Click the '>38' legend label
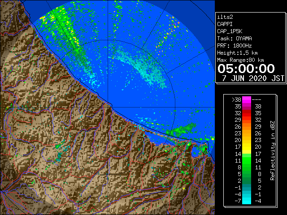 point(236,100)
